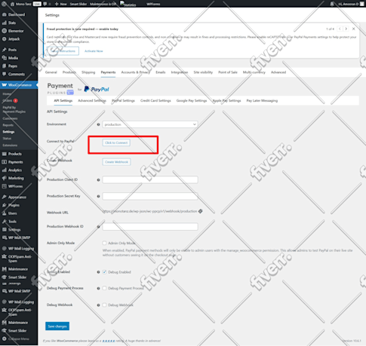Open the Posts pin icon

click(x=5, y=50)
